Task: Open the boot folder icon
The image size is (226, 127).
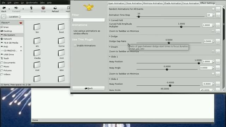Action: pos(61,27)
